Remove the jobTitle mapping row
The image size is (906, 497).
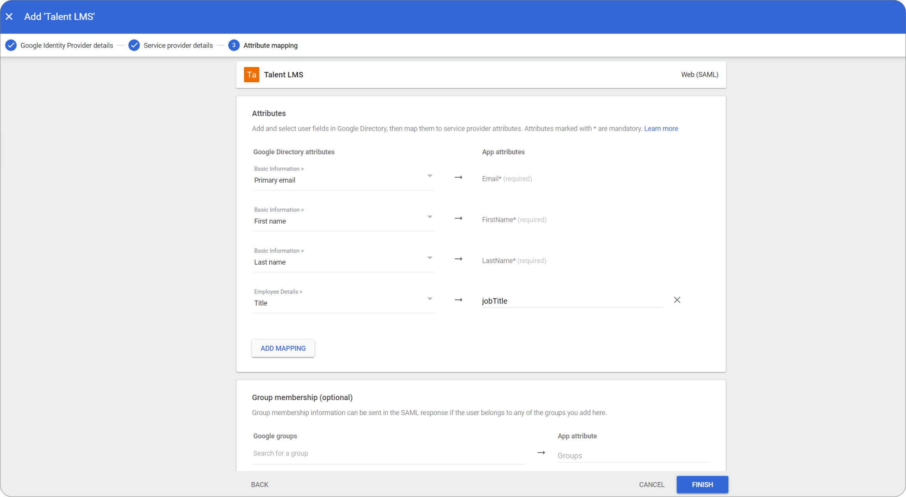coord(677,300)
